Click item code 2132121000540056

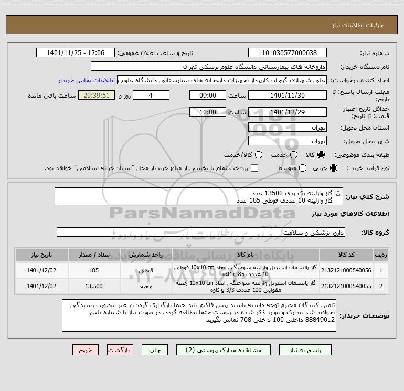pyautogui.click(x=346, y=270)
